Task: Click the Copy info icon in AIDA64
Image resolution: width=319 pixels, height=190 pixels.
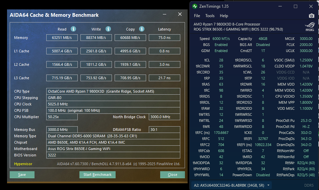Action: click(x=142, y=29)
